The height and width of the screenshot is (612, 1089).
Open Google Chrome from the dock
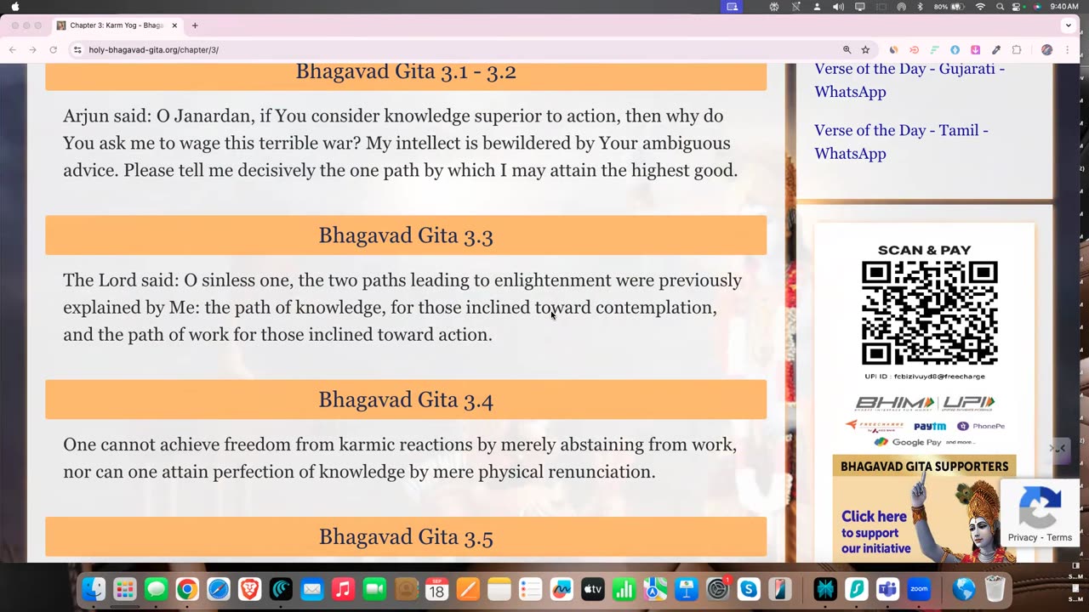[x=187, y=589]
